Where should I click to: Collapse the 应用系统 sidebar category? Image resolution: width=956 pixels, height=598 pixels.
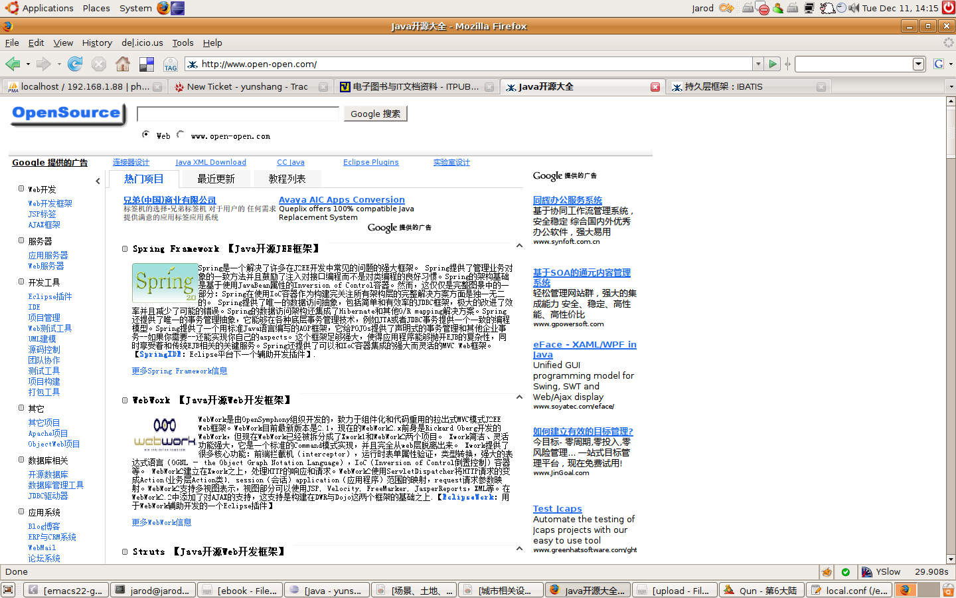(x=21, y=512)
